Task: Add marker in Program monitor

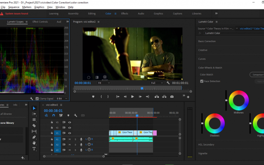Action: click(x=93, y=97)
